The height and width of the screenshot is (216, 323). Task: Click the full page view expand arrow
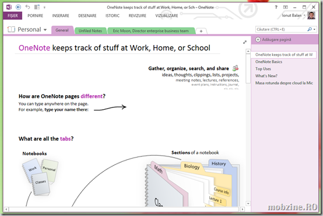click(x=245, y=42)
